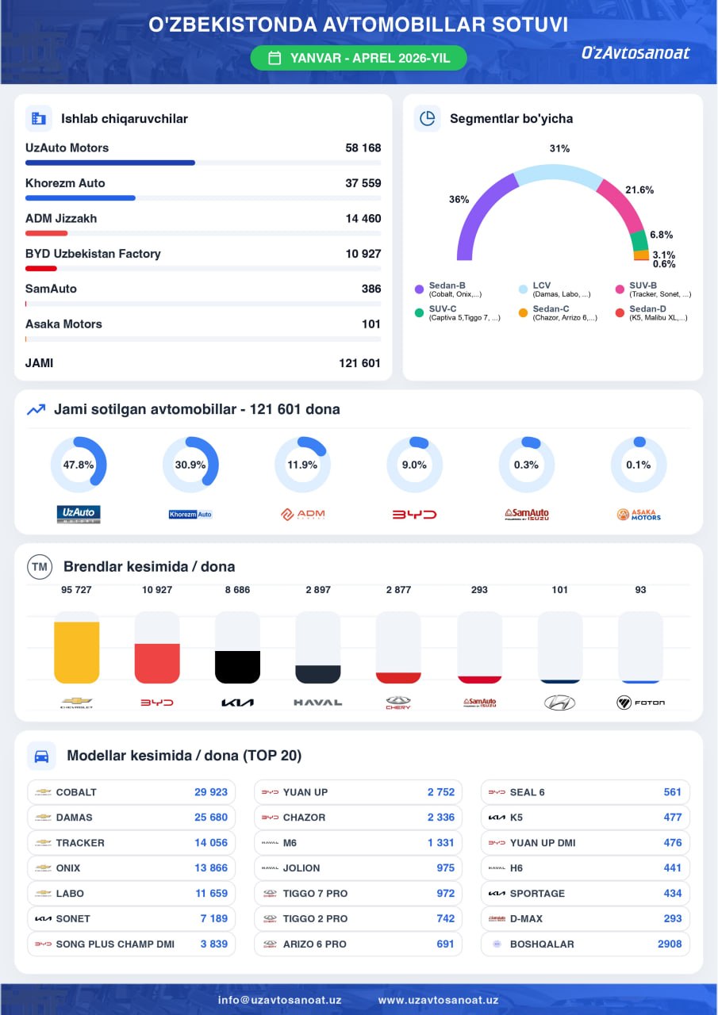Image resolution: width=718 pixels, height=1015 pixels.
Task: Click the pink SUV-B legend dot
Action: [620, 289]
